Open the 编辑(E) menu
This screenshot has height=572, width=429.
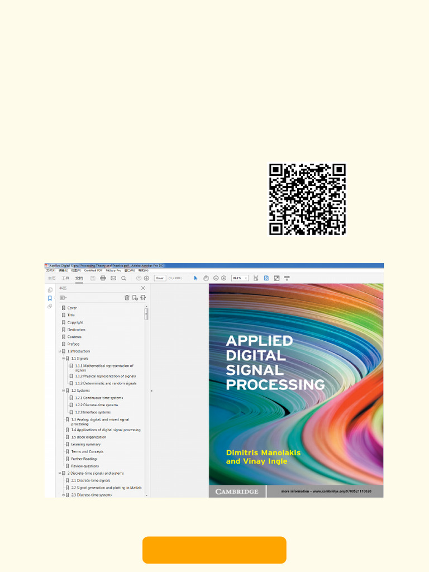(64, 271)
